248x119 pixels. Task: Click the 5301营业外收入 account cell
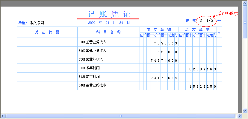pyautogui.click(x=108, y=59)
